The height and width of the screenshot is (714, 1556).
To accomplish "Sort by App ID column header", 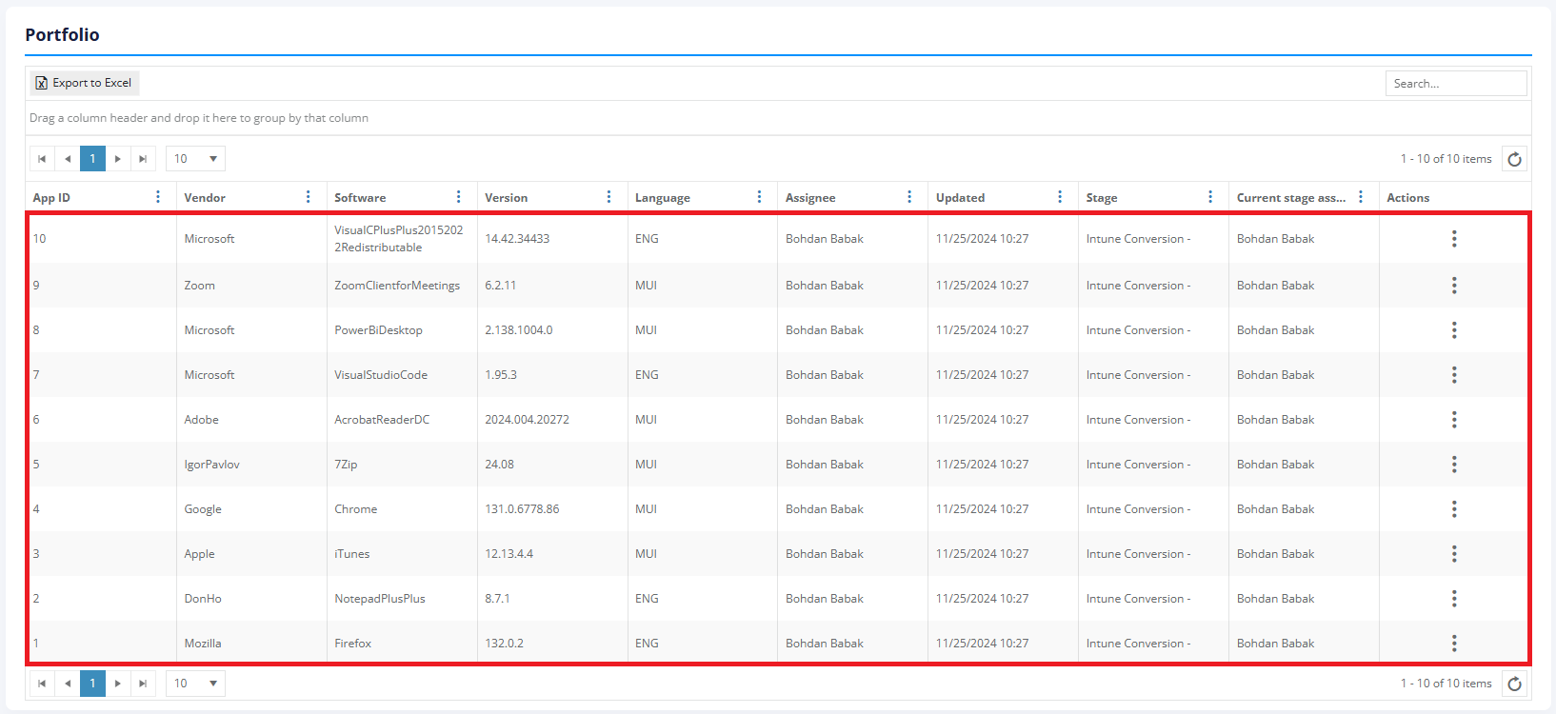I will pos(51,198).
